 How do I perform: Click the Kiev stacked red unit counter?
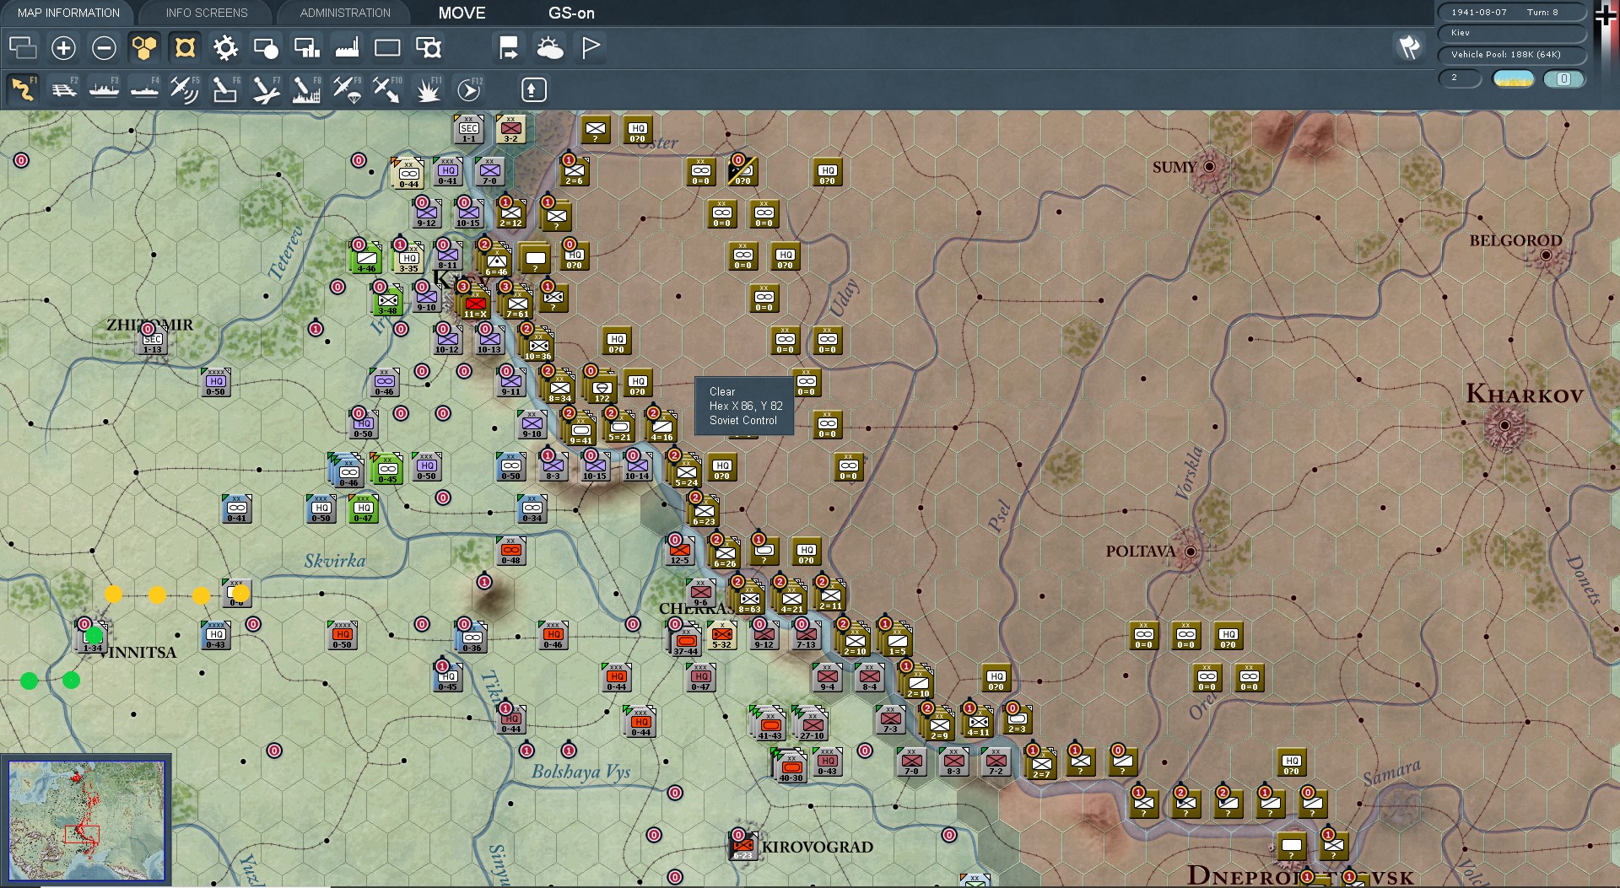coord(475,302)
